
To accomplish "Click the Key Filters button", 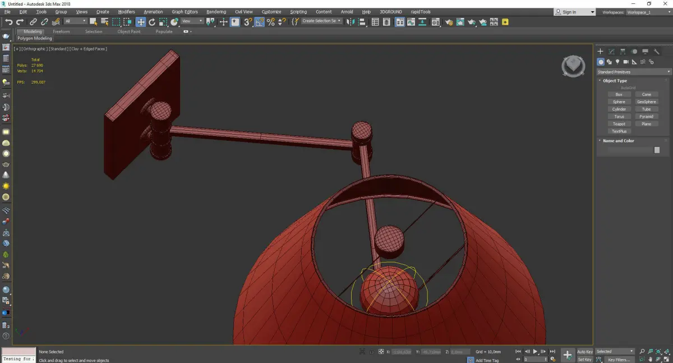I will 619,360.
